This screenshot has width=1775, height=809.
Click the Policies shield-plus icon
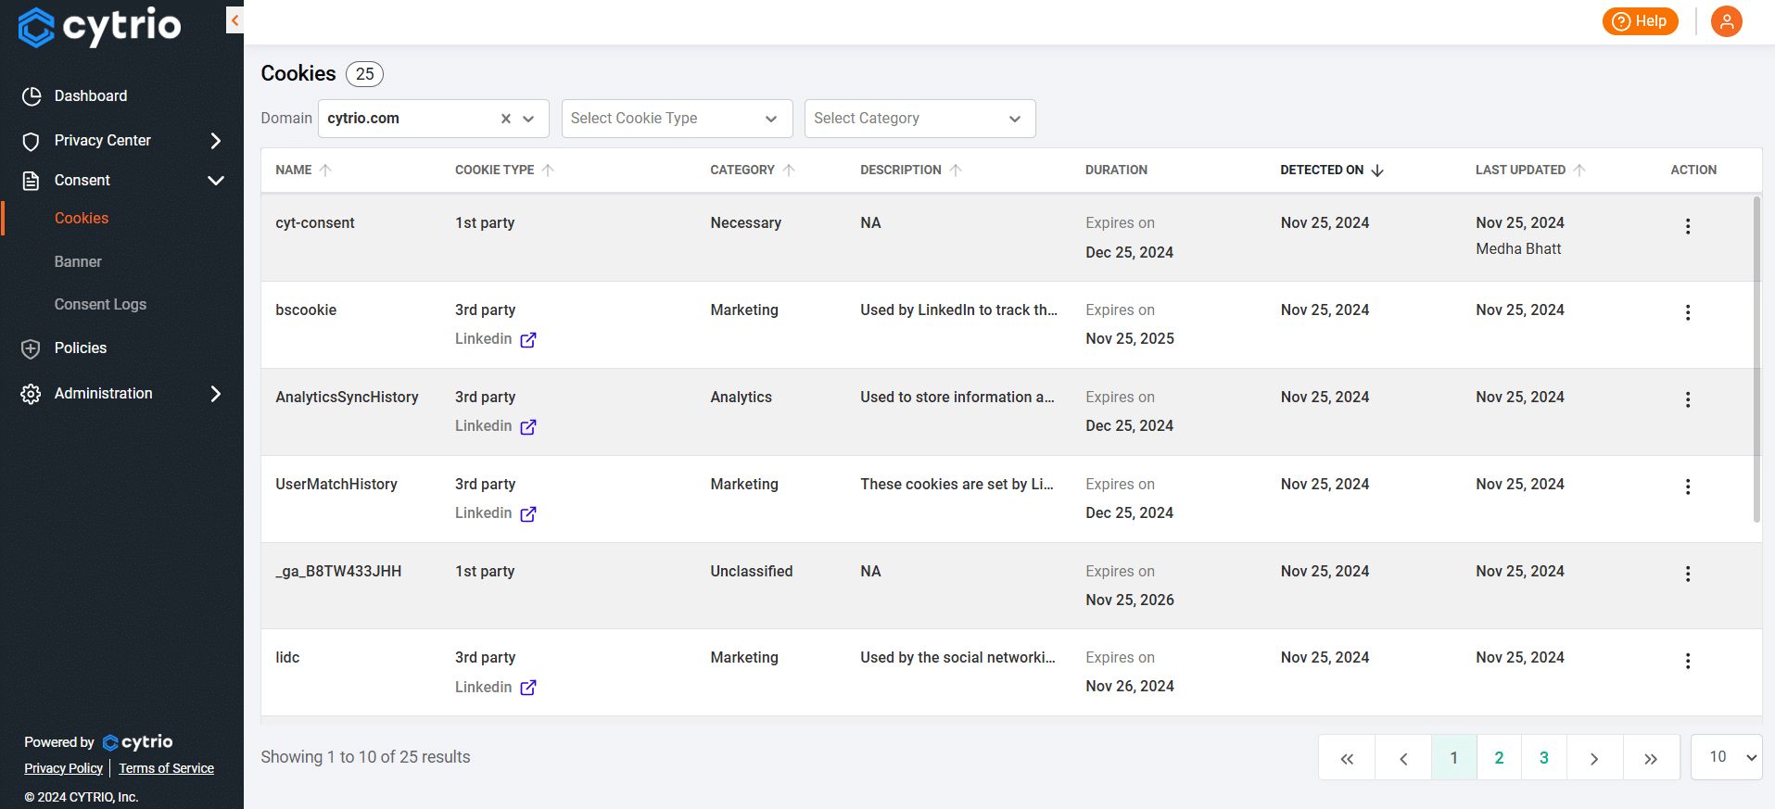pos(32,348)
